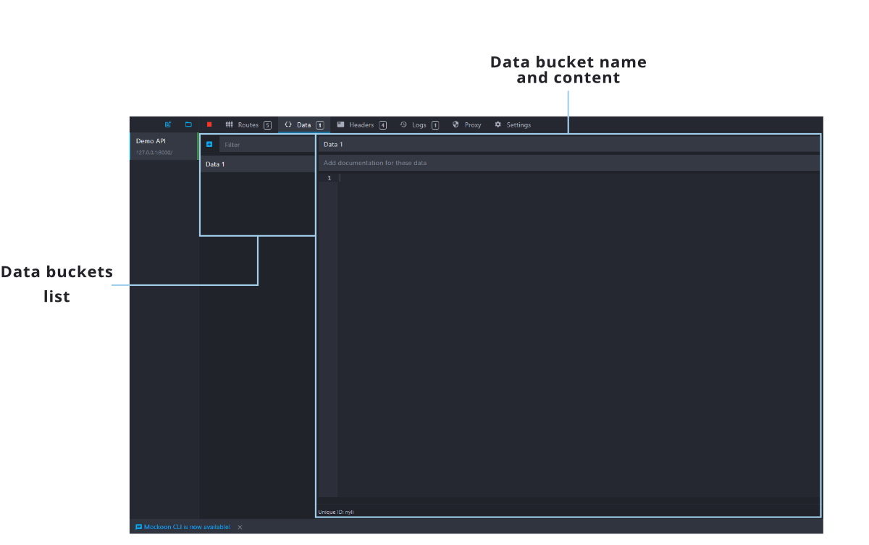Add a new data bucket with the plus icon
The height and width of the screenshot is (545, 869).
[209, 145]
